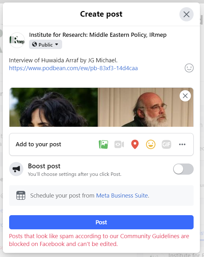
Task: Open the Public audience dropdown
Action: click(x=45, y=45)
